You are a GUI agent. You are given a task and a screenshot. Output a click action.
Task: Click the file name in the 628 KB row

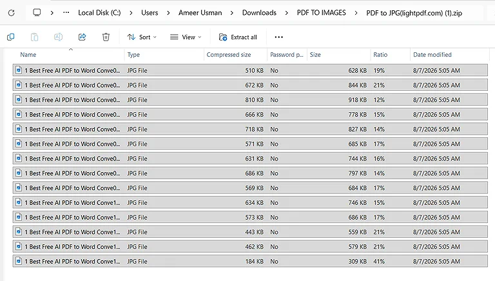[x=72, y=70]
